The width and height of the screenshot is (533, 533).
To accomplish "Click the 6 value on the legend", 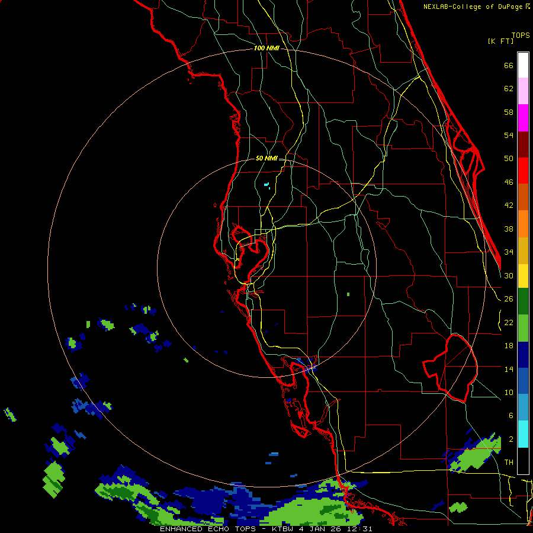I will pyautogui.click(x=510, y=416).
